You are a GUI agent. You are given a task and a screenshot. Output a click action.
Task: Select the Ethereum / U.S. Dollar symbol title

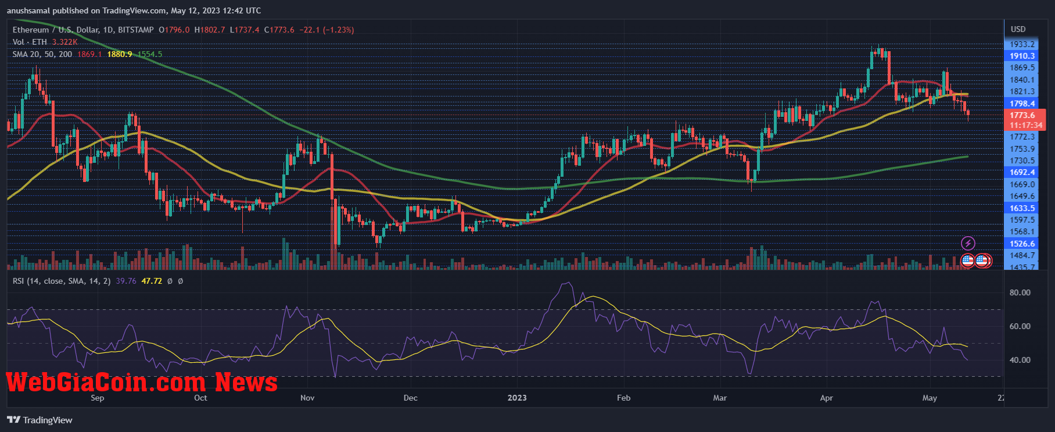(83, 30)
